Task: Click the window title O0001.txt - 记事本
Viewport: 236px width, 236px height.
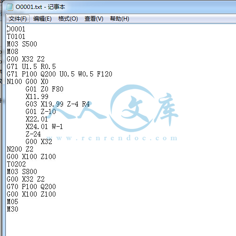Action: 40,7
